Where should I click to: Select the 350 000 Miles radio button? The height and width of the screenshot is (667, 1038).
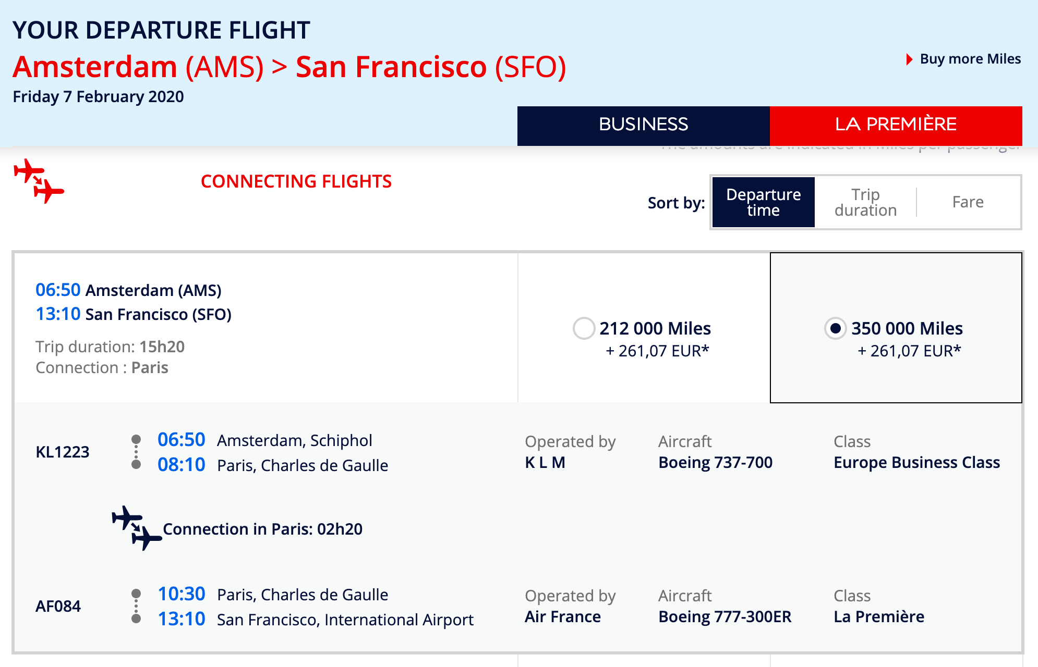[835, 328]
